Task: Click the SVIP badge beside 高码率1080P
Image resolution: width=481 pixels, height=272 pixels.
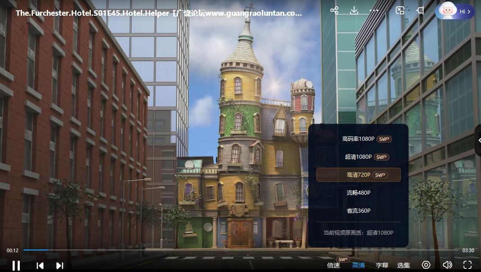Action: [384, 139]
